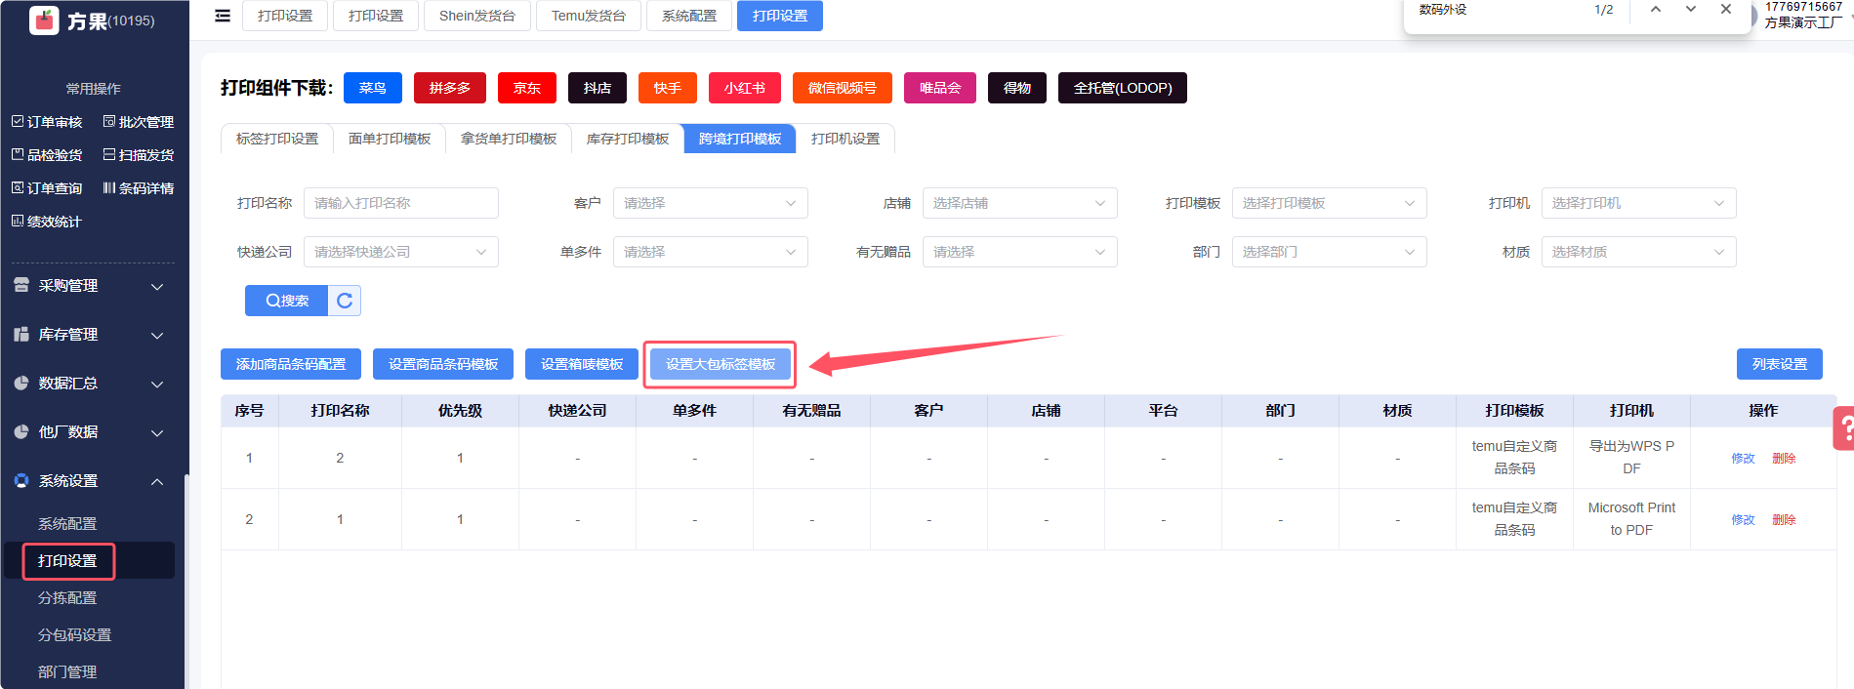Expand 库存管理 menu

[x=94, y=335]
